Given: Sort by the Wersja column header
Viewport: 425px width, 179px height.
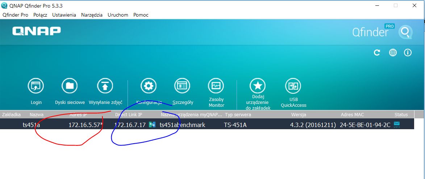Looking at the screenshot, I should pos(299,114).
